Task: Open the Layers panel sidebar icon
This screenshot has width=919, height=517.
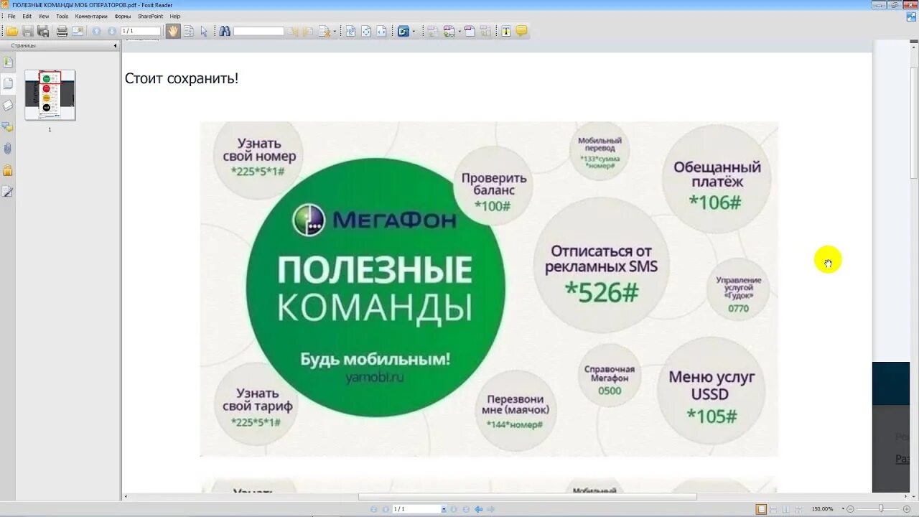Action: [x=8, y=105]
